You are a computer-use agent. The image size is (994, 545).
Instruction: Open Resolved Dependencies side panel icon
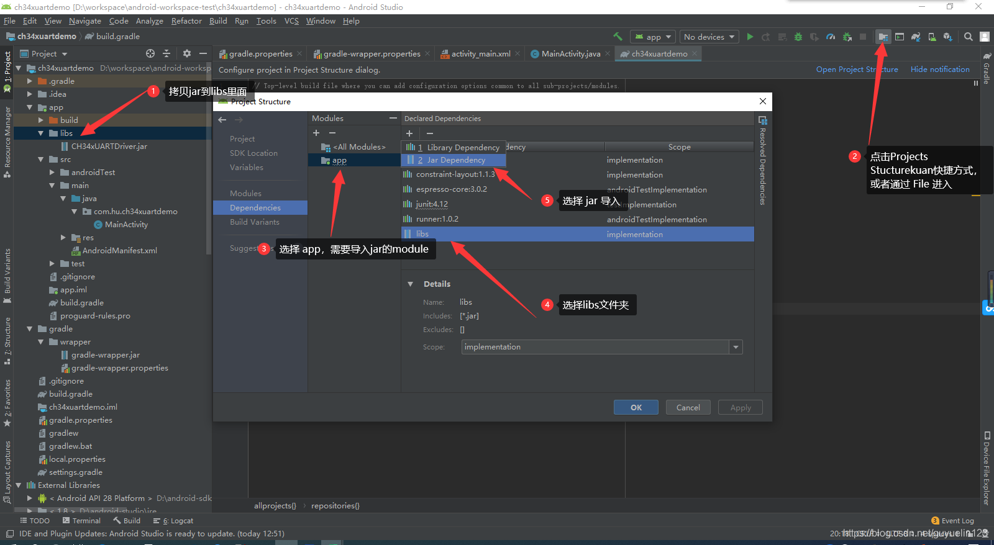click(x=763, y=120)
